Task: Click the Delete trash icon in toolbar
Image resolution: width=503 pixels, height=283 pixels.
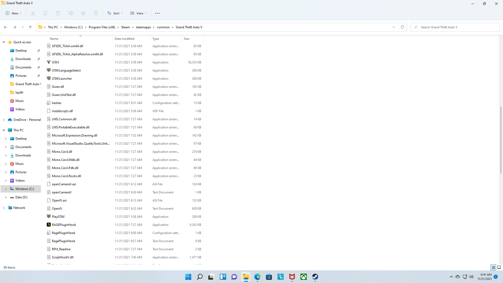Action: pyautogui.click(x=96, y=13)
